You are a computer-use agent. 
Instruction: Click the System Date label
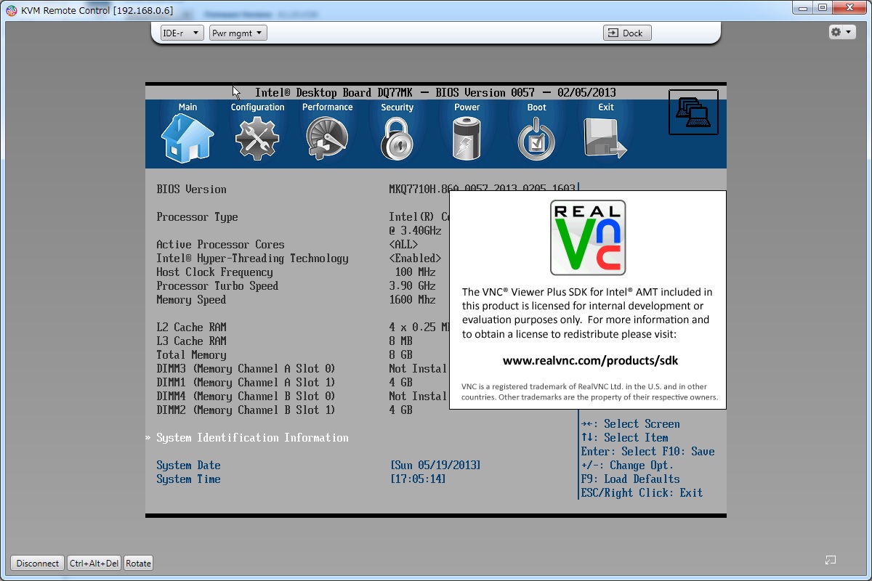click(x=188, y=465)
